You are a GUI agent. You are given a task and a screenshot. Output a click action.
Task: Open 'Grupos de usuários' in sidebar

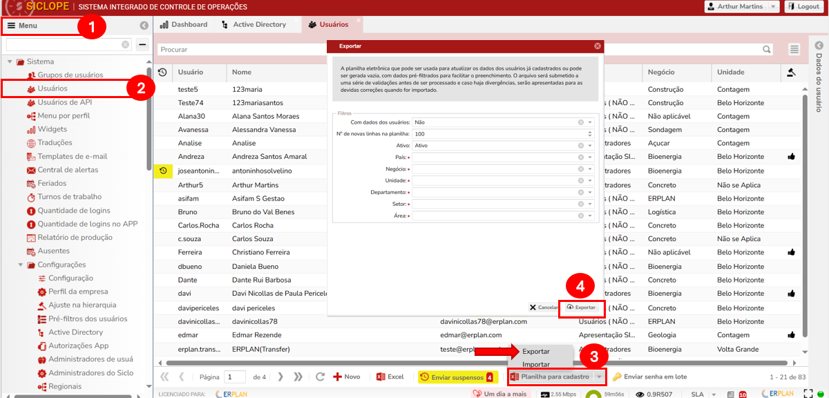coord(70,75)
